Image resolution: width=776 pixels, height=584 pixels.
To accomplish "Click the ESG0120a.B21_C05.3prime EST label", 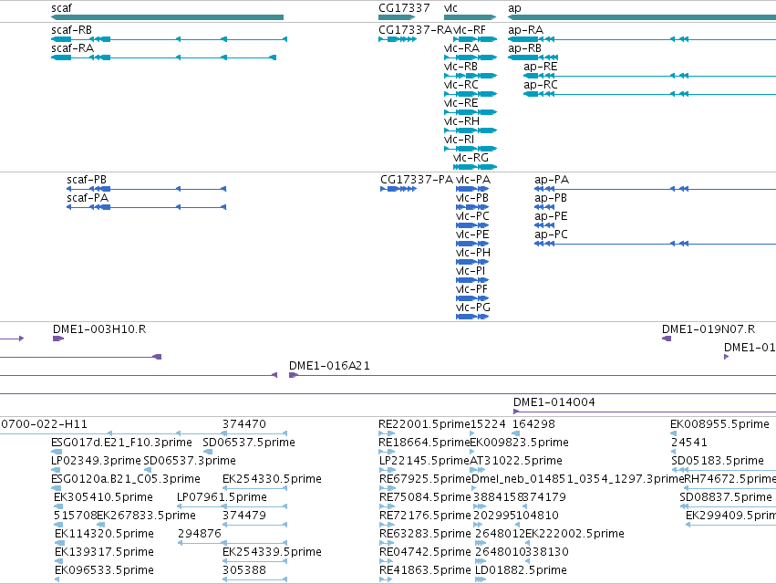I will click(126, 479).
